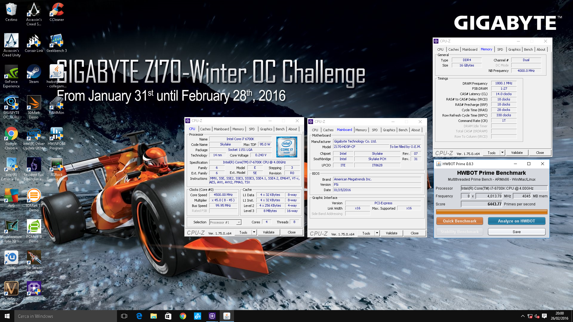Switch to Caches tab in CPU window
This screenshot has height=322, width=573.
pyautogui.click(x=205, y=129)
